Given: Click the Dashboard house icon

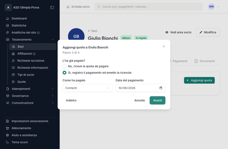Looking at the screenshot, I should pyautogui.click(x=7, y=18).
